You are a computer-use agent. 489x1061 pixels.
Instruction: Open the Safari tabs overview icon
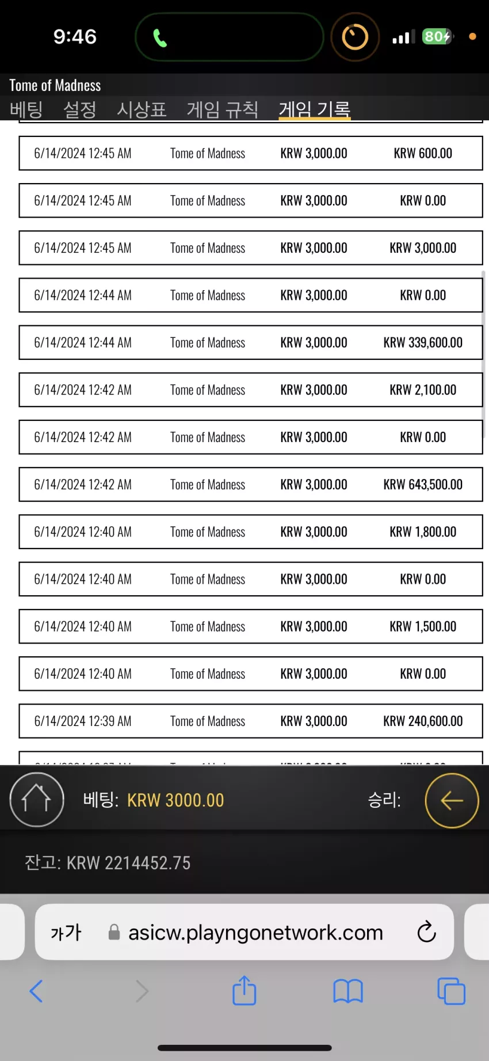click(x=452, y=991)
